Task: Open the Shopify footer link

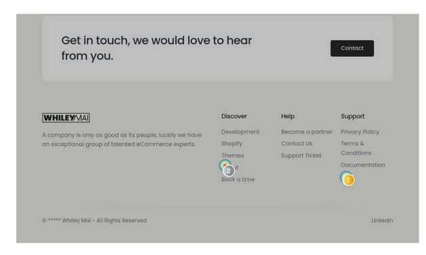Action: coord(232,144)
